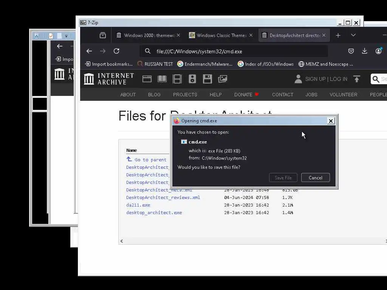Open a new tab with the plus button
This screenshot has height=290, width=387.
(338, 35)
